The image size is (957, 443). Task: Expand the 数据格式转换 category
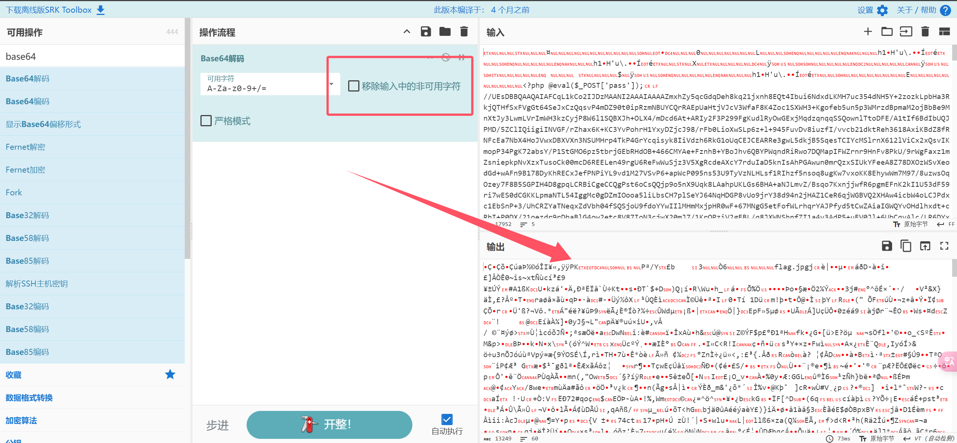(29, 398)
